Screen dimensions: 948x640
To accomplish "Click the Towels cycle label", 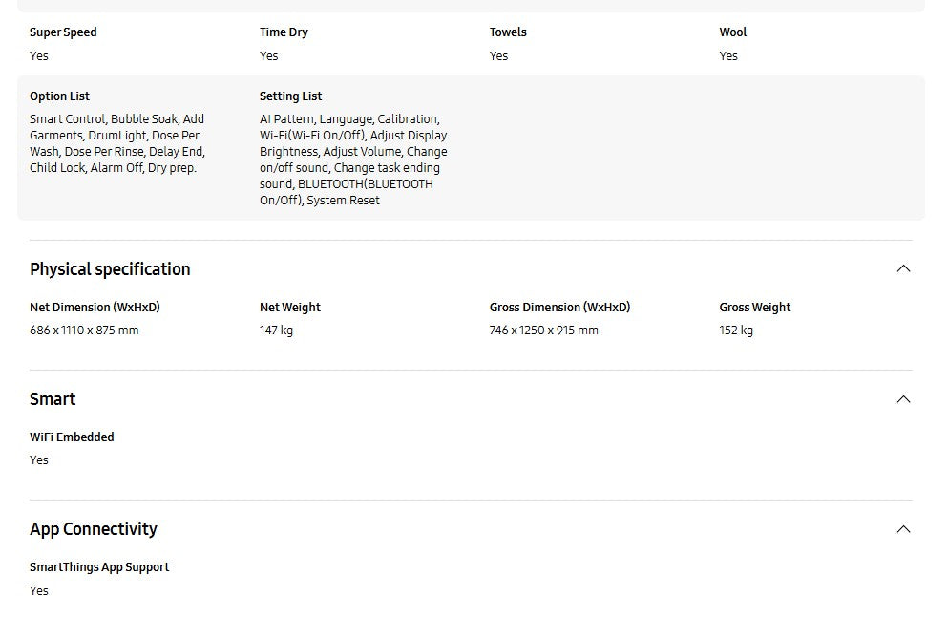I will click(508, 32).
